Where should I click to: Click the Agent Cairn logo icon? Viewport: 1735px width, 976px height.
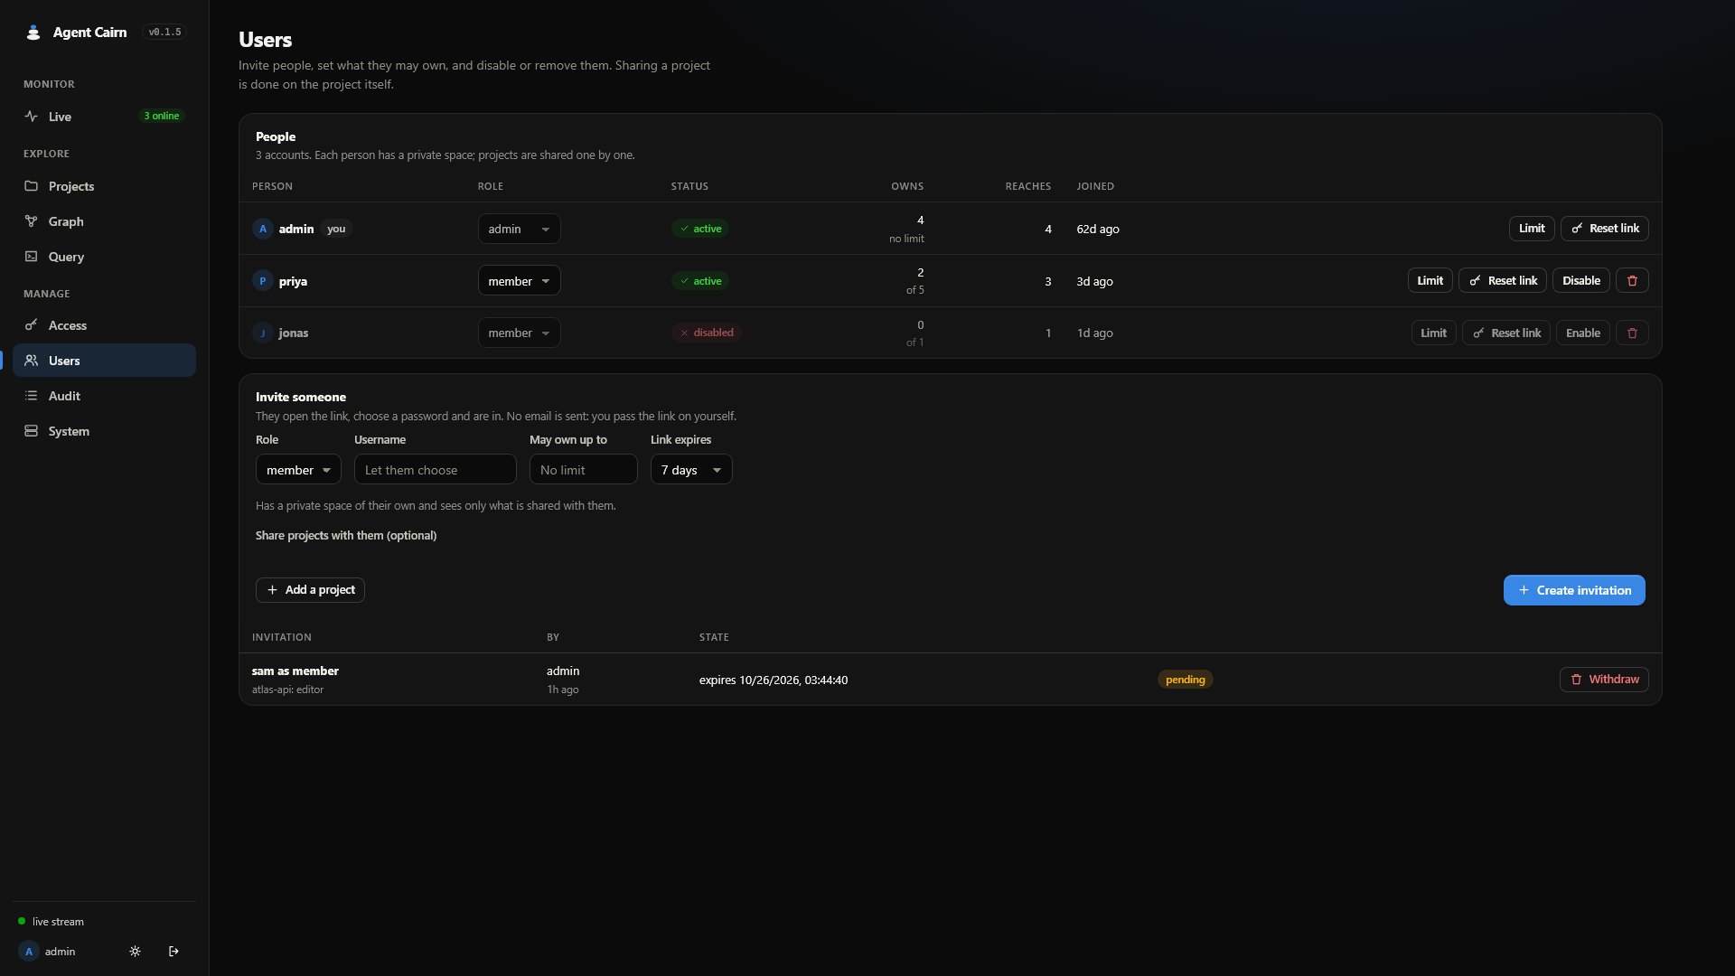click(33, 33)
